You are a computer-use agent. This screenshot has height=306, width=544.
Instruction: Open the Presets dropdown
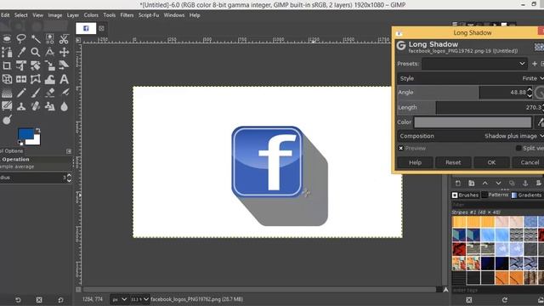474,64
